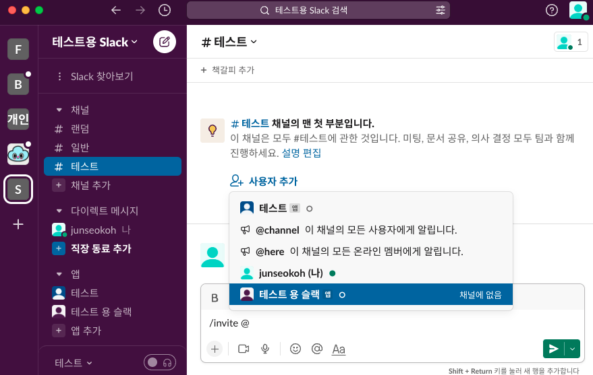Click the user avatar beside the message
The height and width of the screenshot is (375, 593).
click(x=213, y=255)
